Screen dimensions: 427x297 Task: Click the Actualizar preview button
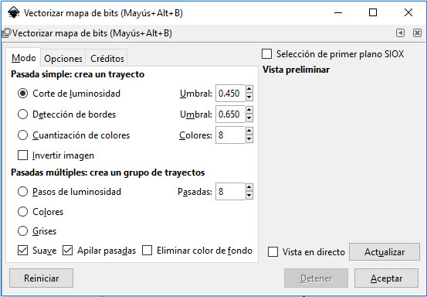(x=385, y=252)
